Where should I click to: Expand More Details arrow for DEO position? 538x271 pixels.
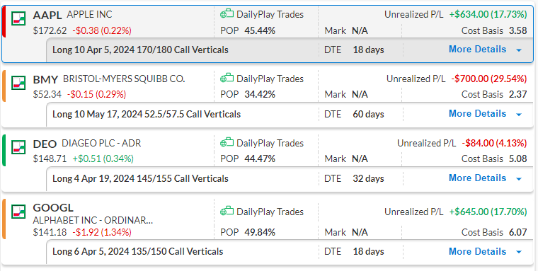pos(519,179)
